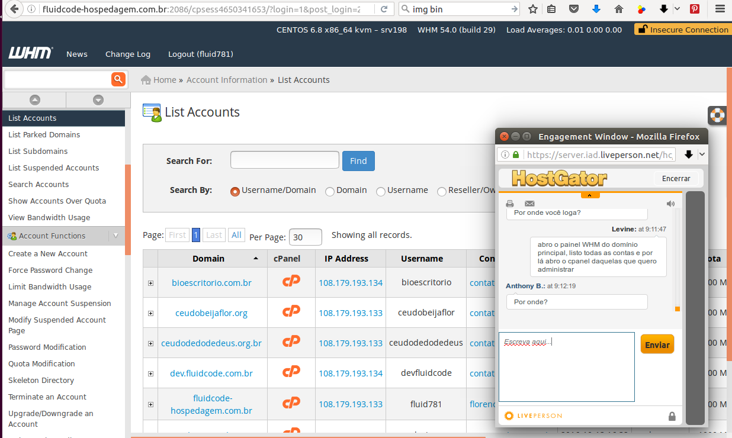732x438 pixels.
Task: Open Create a New Account in sidebar
Action: [x=48, y=253]
